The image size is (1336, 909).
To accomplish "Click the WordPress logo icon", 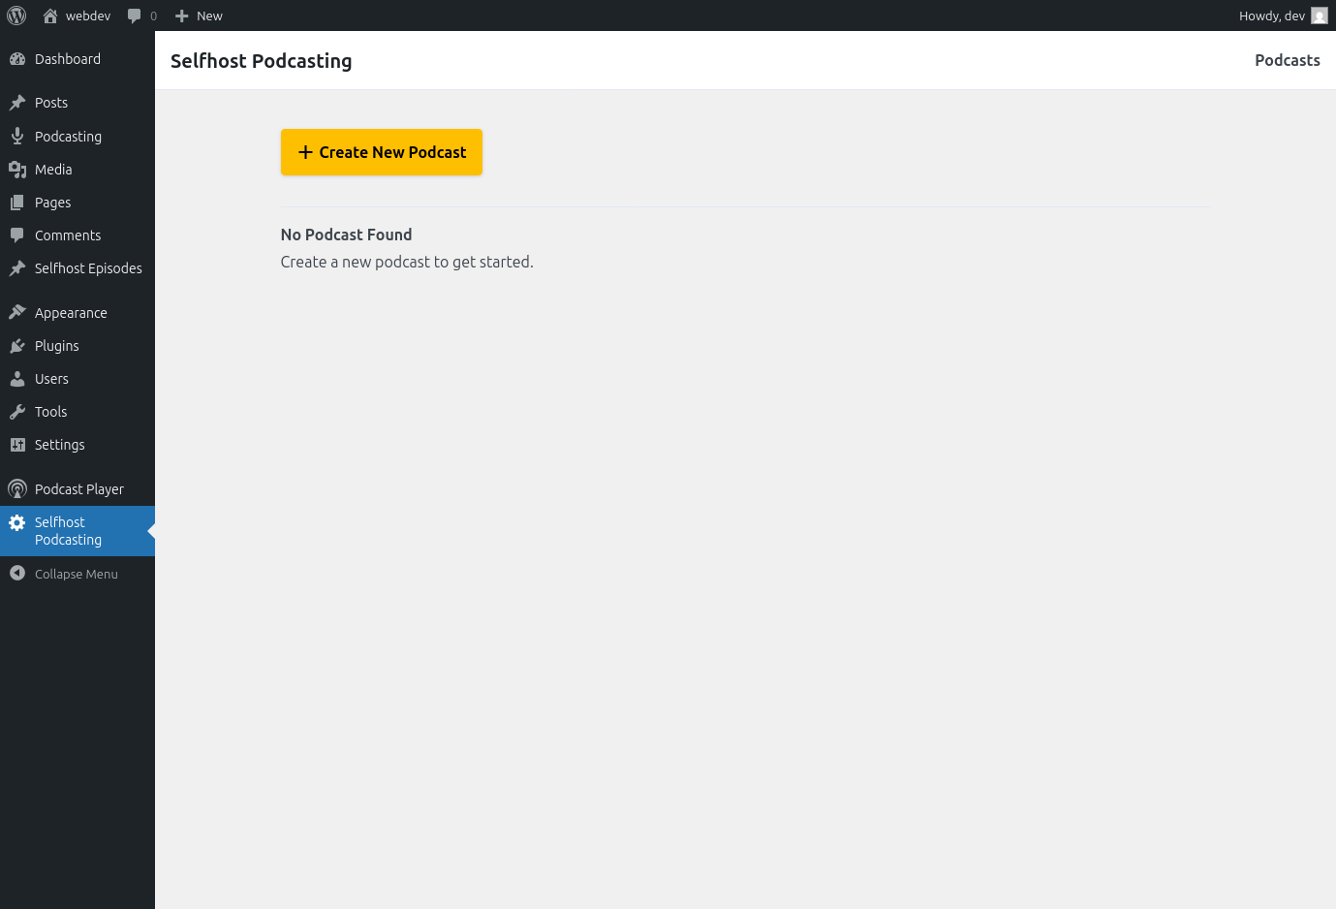I will coord(16,16).
